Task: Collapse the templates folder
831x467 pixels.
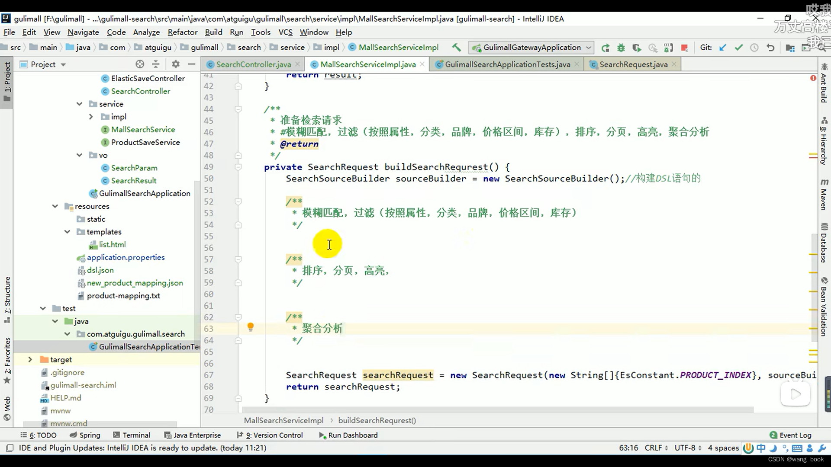Action: pyautogui.click(x=67, y=232)
